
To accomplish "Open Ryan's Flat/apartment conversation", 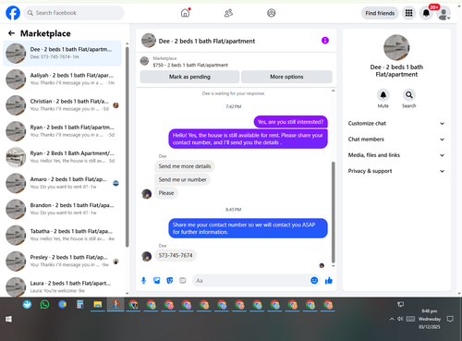I will click(62, 131).
